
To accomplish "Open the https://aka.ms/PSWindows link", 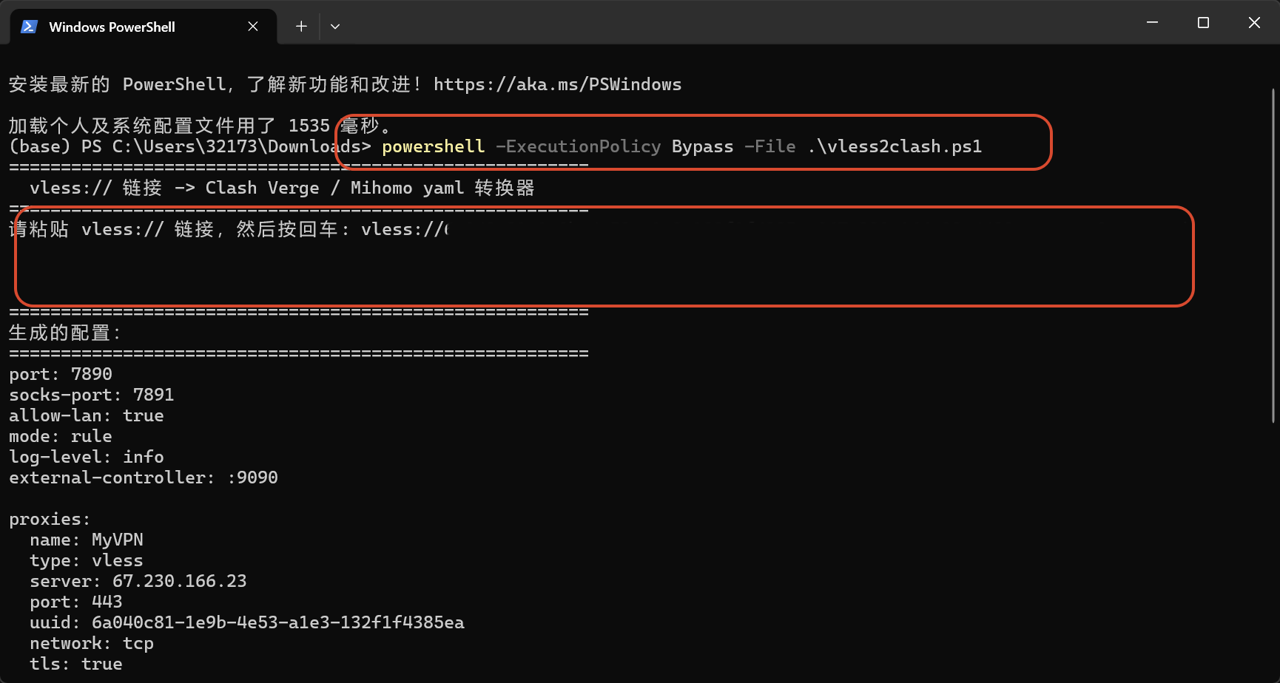I will [x=557, y=84].
